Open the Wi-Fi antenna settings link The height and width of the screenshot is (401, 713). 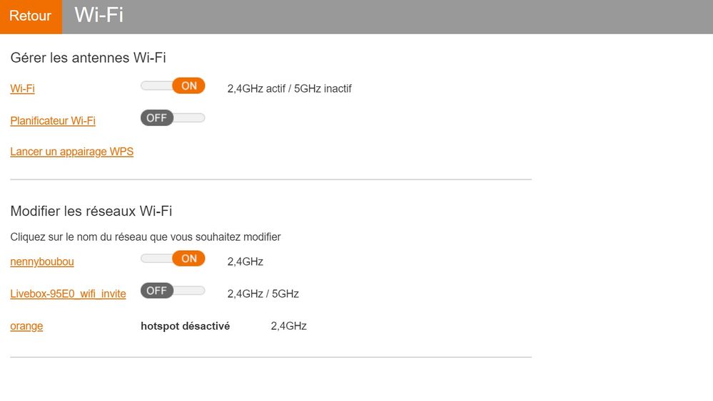22,89
